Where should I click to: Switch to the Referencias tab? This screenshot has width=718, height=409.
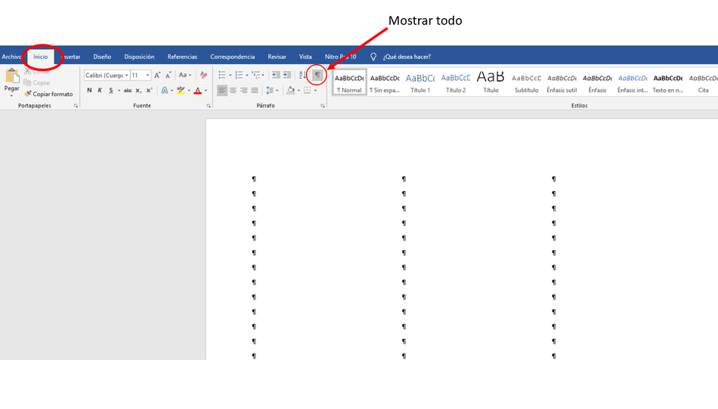coord(182,57)
